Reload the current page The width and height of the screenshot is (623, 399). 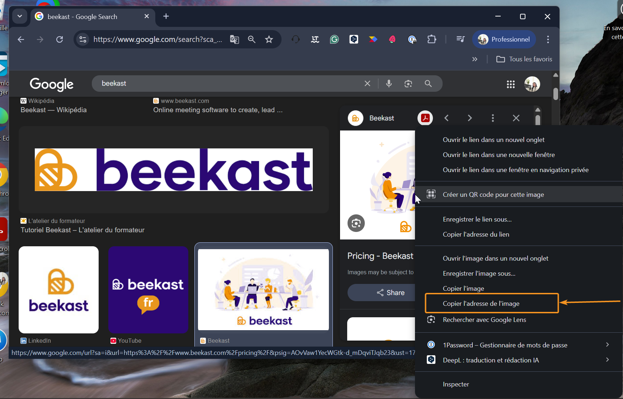point(60,39)
